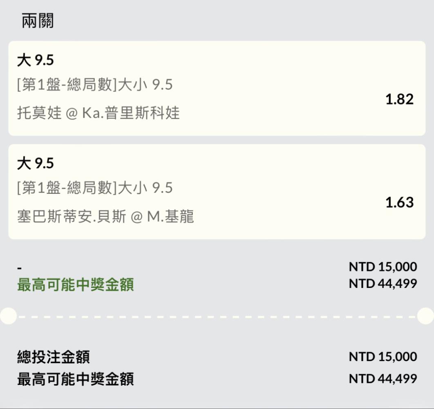The height and width of the screenshot is (409, 434).
Task: Click second [第1盤-總局數]大小 9.5 market label
Action: coord(95,188)
